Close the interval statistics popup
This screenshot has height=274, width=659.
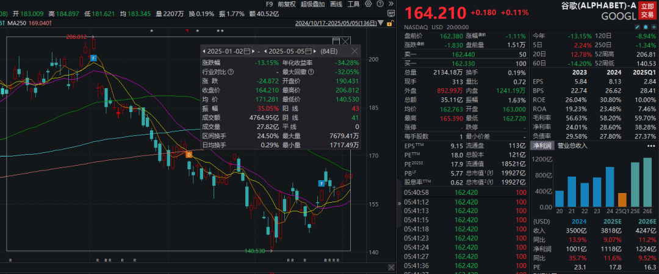click(x=354, y=51)
